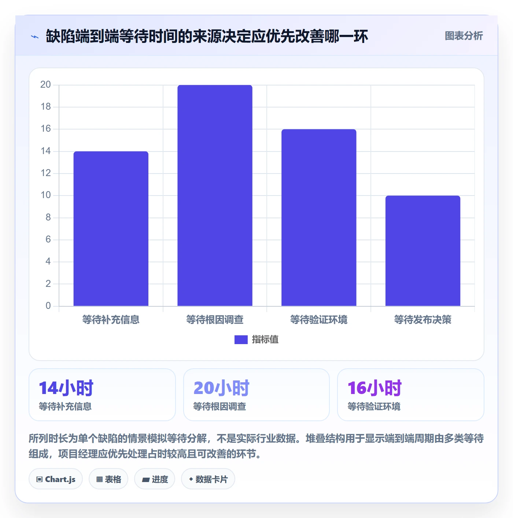Select the 16小时 等待验证环境 data card

click(411, 395)
